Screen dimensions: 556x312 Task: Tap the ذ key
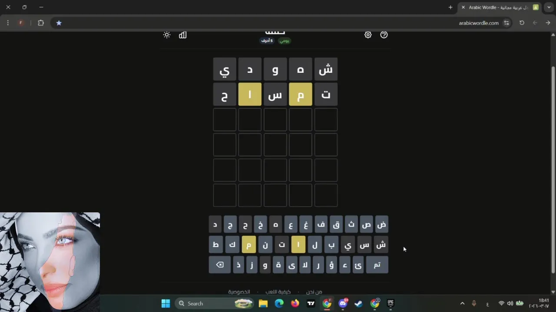[x=238, y=265]
